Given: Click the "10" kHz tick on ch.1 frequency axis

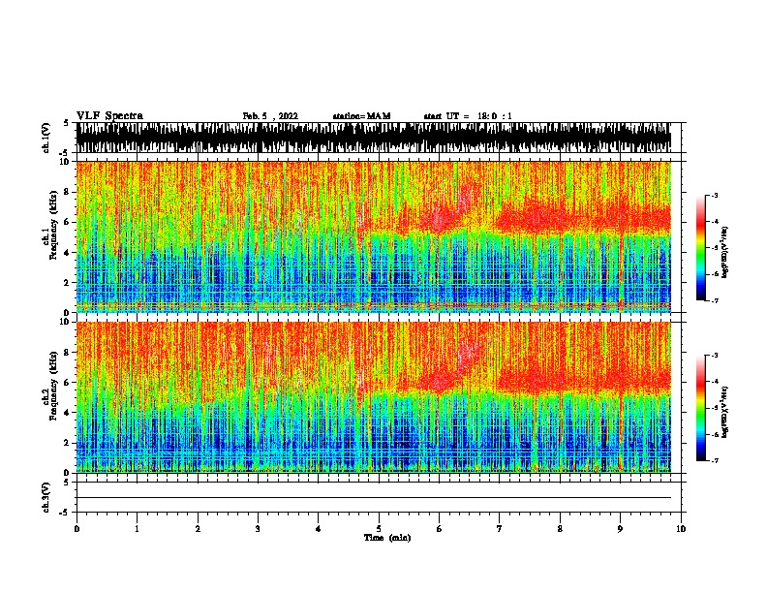Looking at the screenshot, I should [66, 162].
